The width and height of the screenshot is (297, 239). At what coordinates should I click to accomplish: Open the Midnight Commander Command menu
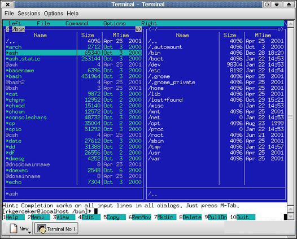(x=77, y=23)
